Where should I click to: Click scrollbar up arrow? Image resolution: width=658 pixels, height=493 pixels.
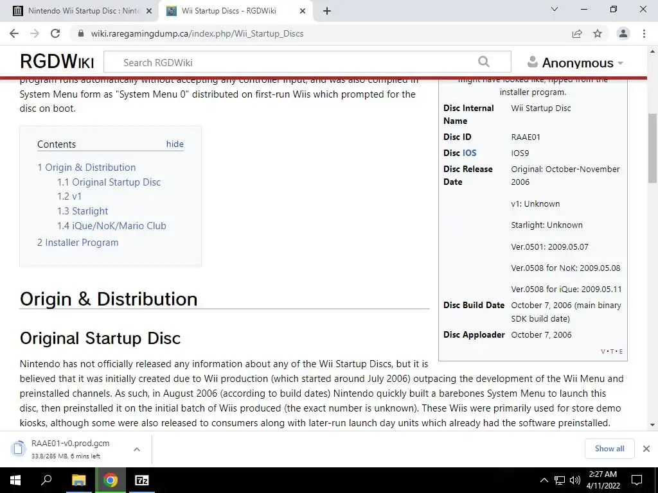[x=652, y=51]
